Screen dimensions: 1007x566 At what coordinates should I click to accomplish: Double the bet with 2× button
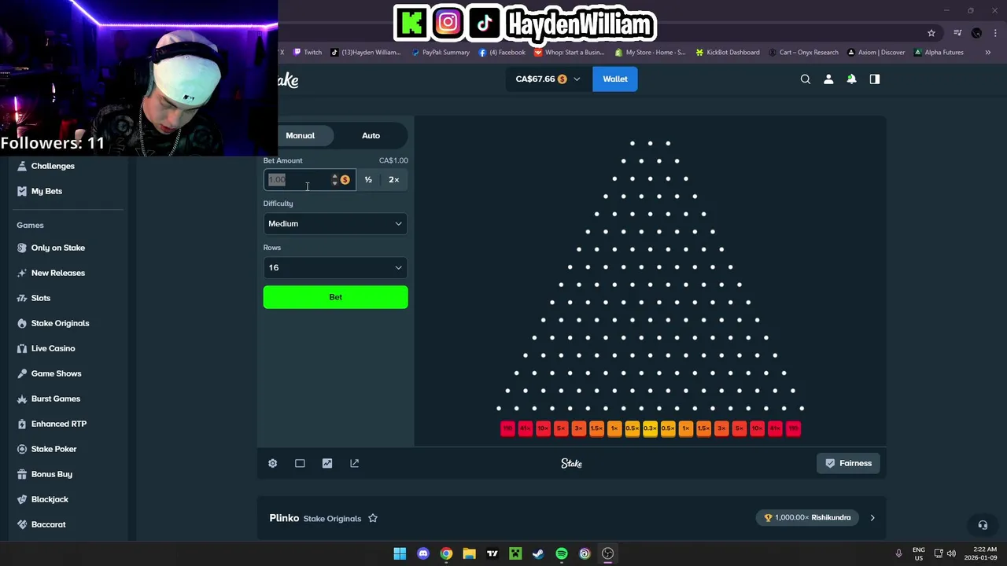394,180
